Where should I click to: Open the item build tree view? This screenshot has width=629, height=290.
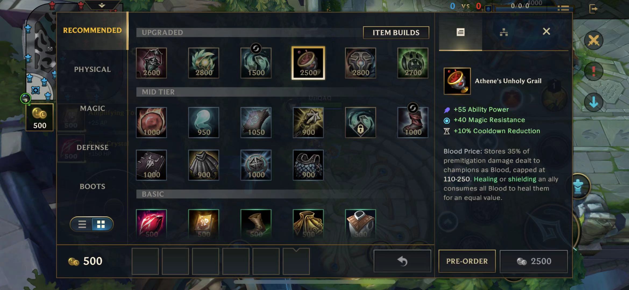click(503, 32)
